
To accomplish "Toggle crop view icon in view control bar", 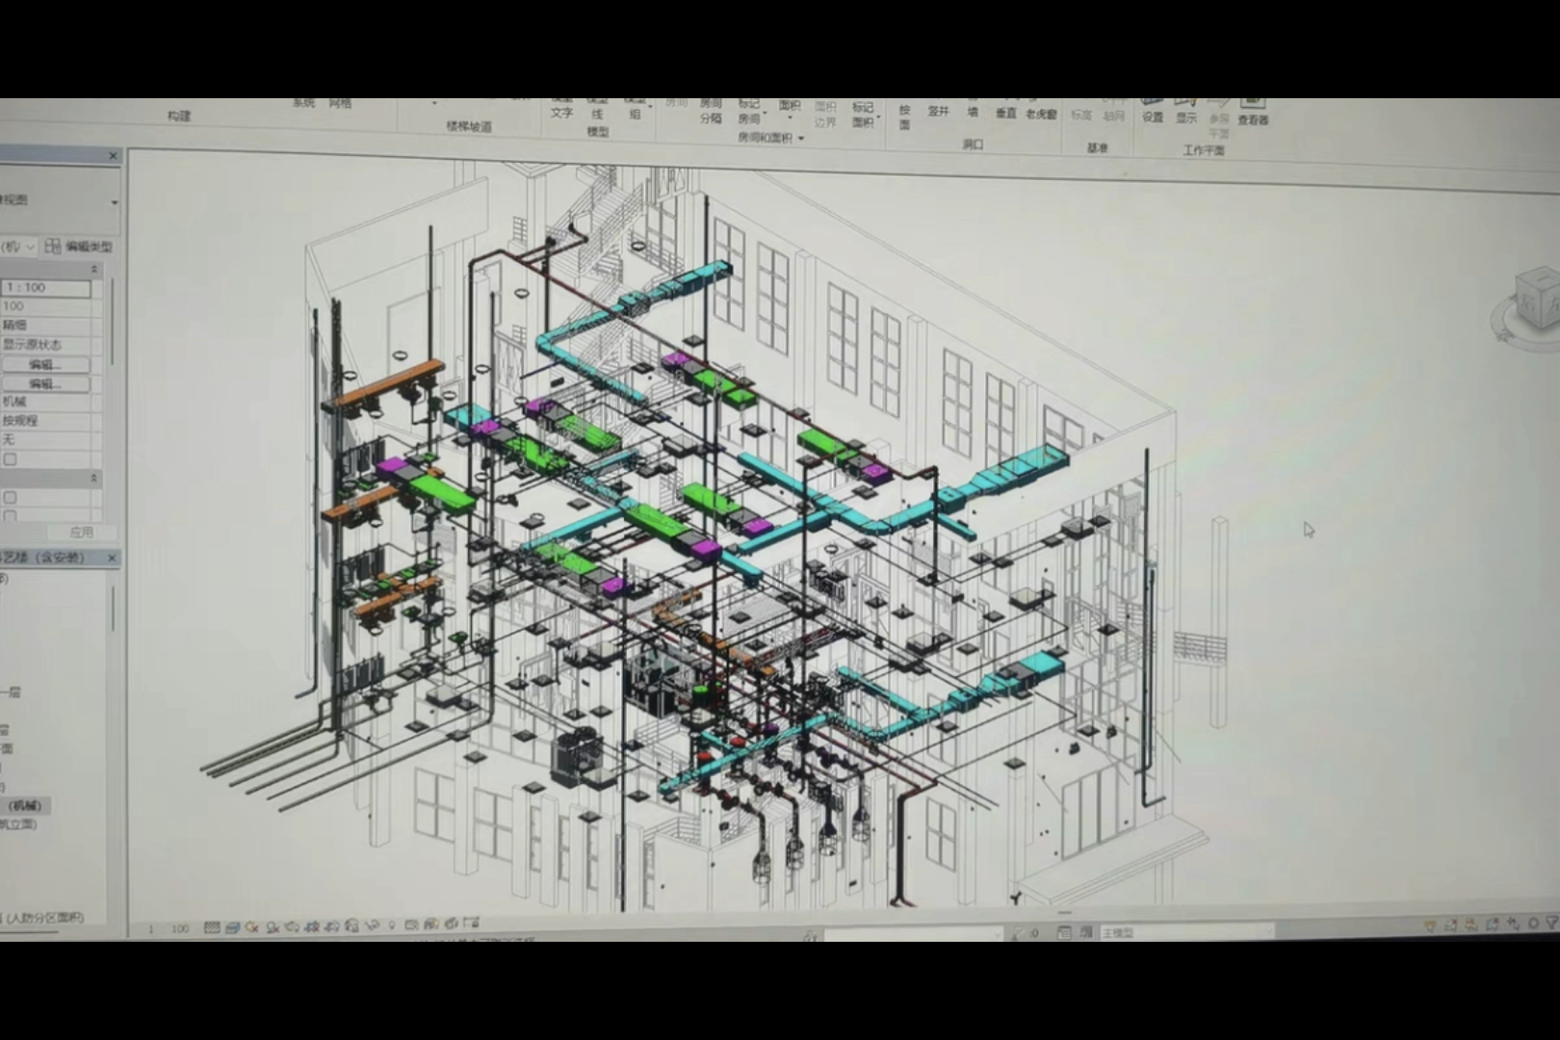I will (312, 926).
